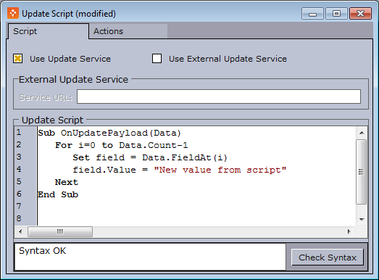
Task: Enable the Use External Update Service checkbox
Action: (x=157, y=59)
